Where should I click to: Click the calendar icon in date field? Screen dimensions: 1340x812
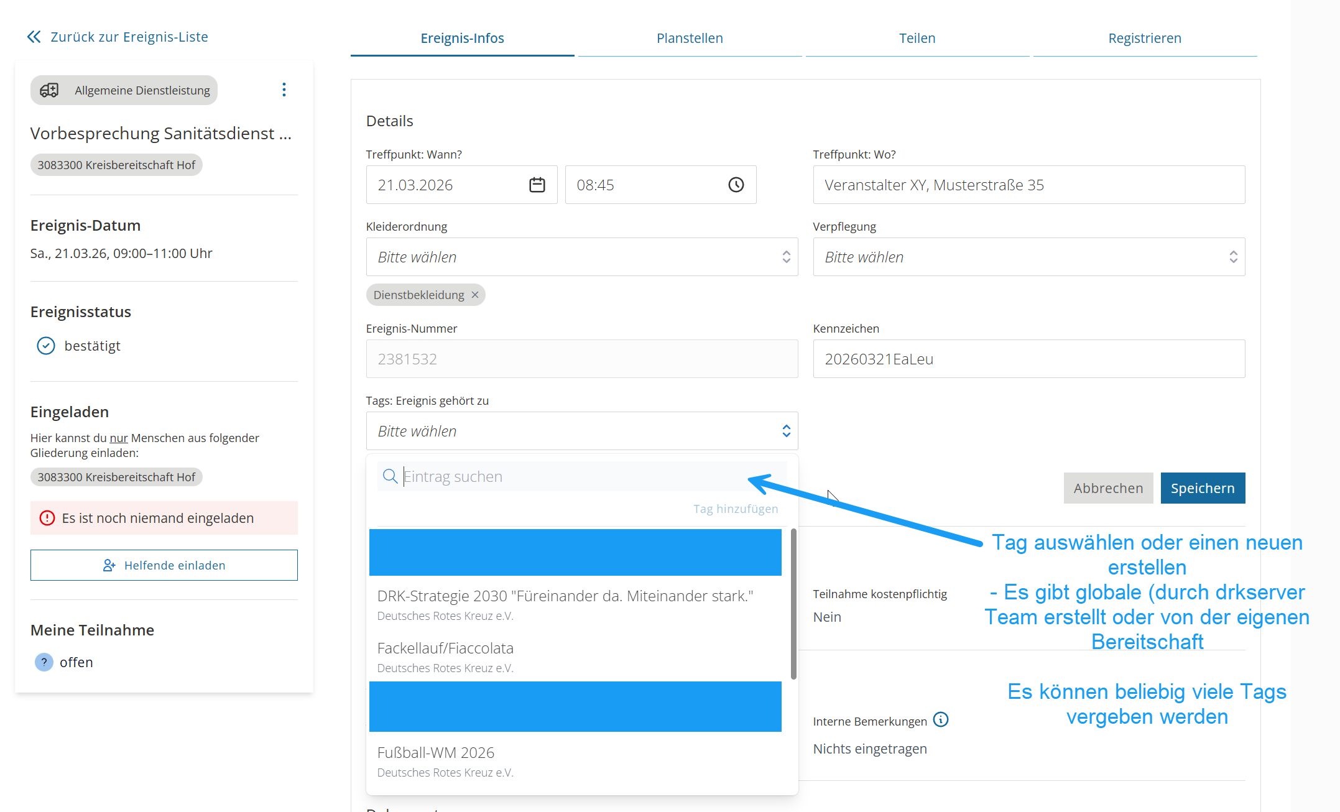pos(537,185)
